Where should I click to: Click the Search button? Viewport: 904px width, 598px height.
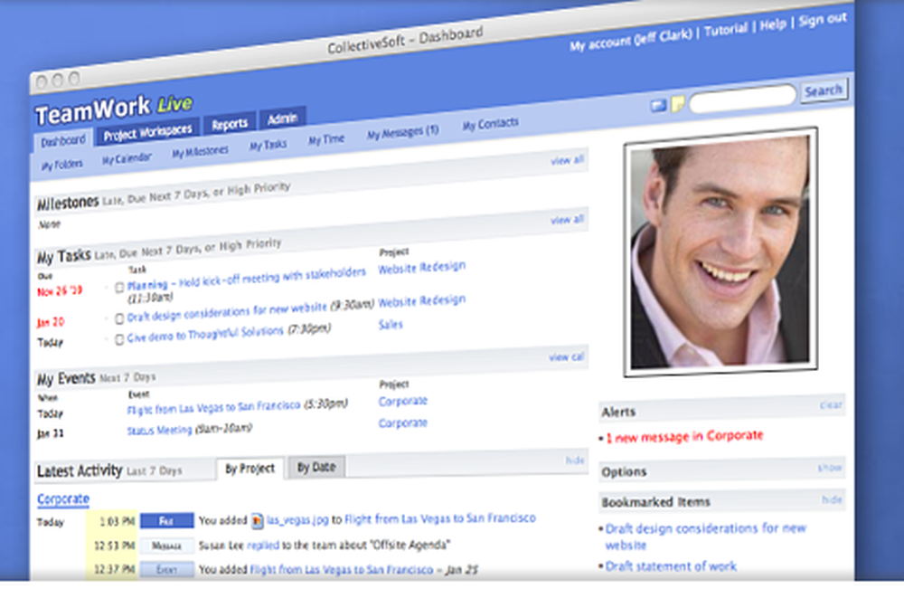pyautogui.click(x=824, y=90)
